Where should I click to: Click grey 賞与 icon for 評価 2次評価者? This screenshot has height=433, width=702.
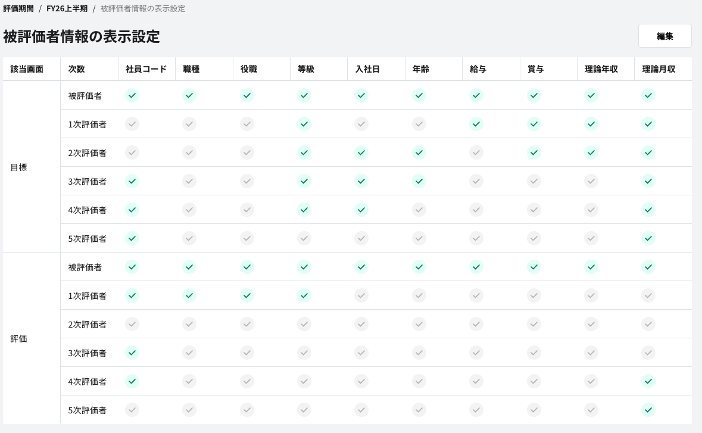534,324
